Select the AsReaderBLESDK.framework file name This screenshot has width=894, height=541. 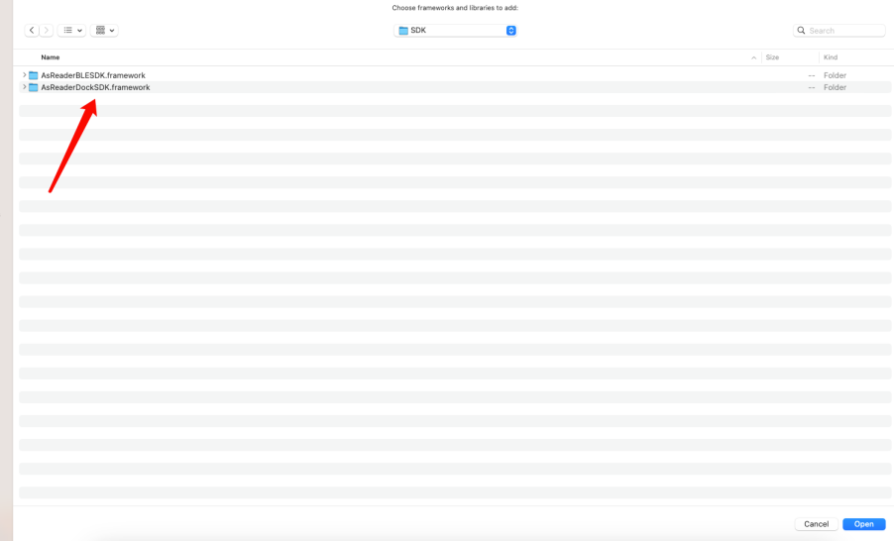(x=93, y=75)
